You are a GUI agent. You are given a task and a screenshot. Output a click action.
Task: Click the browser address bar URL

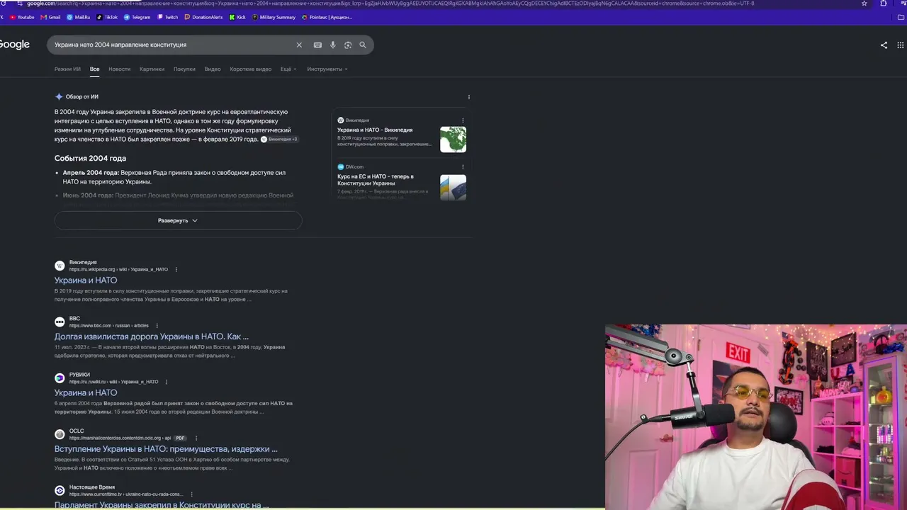[390, 4]
